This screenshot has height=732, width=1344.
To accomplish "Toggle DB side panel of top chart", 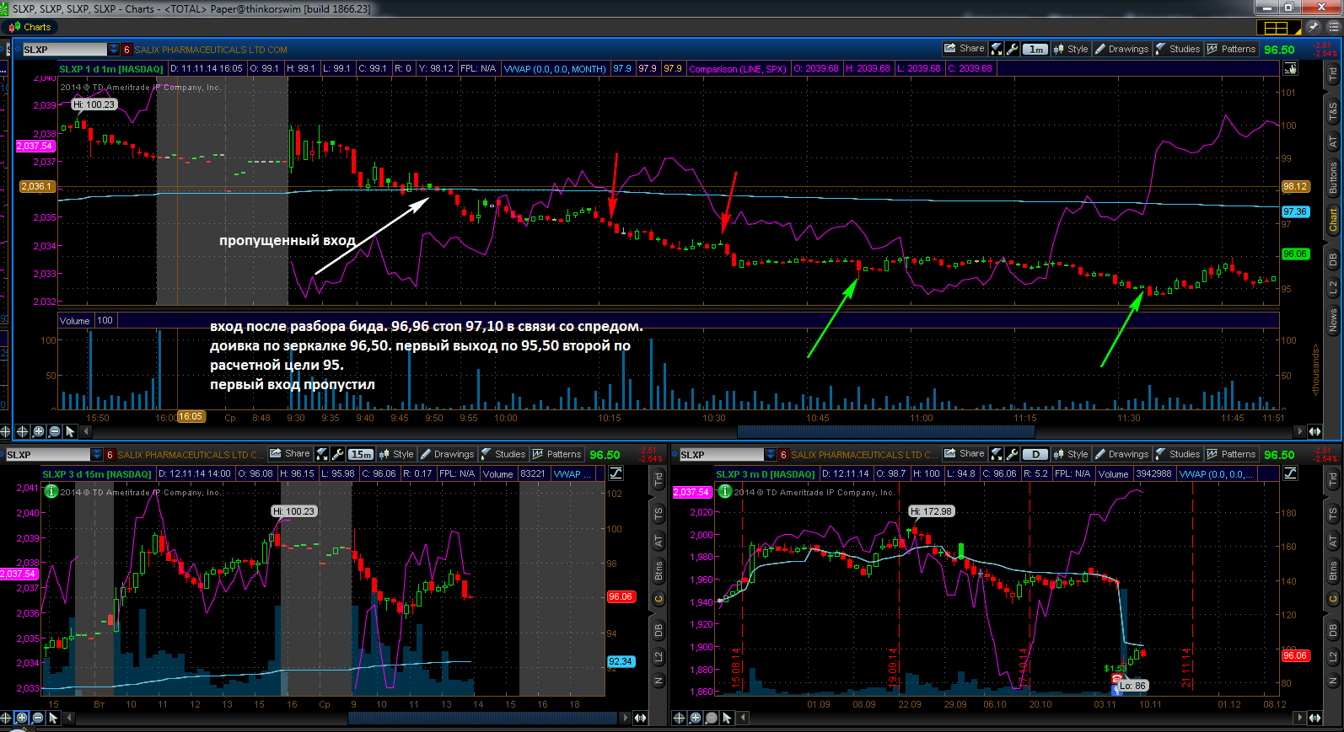I will point(1333,260).
